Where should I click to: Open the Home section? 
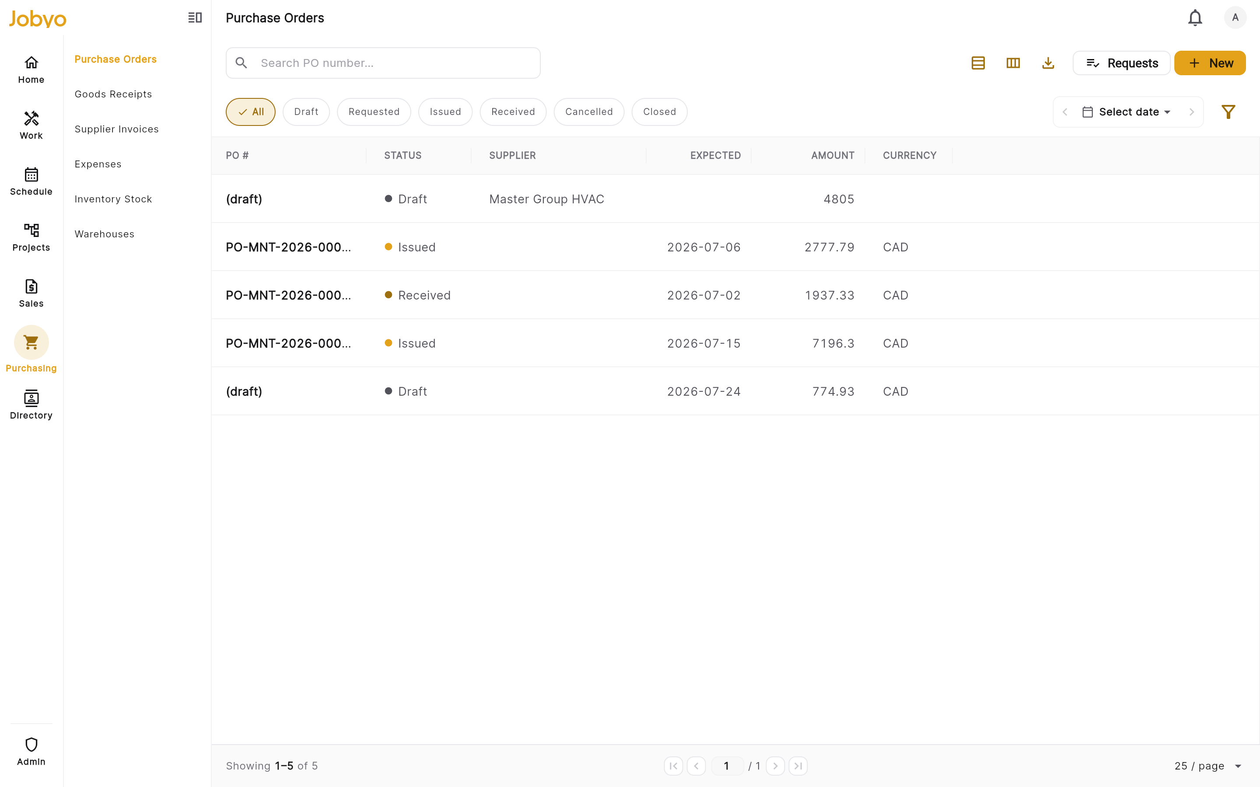pos(31,70)
